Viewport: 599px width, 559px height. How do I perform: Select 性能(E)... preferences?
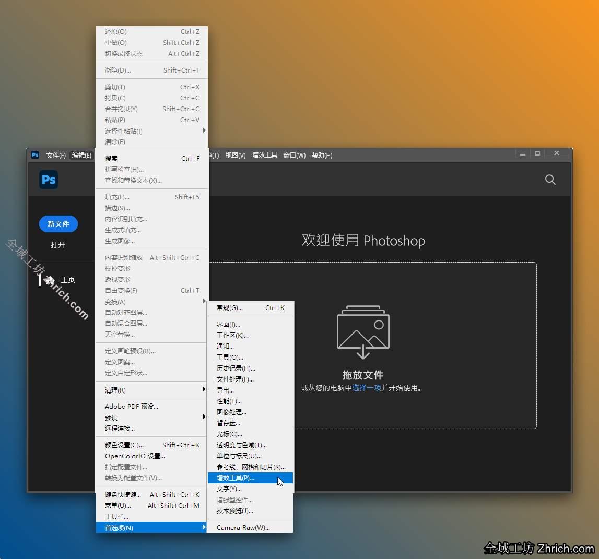tap(250, 401)
